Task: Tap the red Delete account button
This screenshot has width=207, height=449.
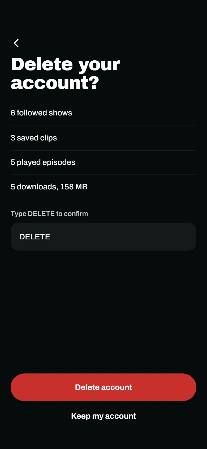Action: click(x=103, y=387)
